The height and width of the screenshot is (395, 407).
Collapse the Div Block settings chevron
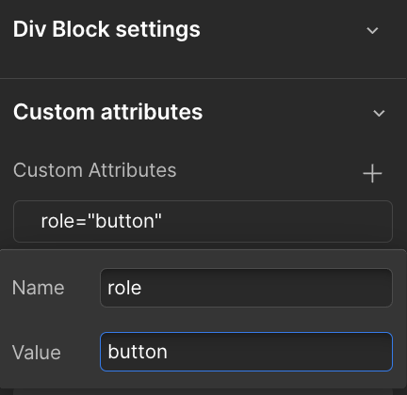[372, 30]
